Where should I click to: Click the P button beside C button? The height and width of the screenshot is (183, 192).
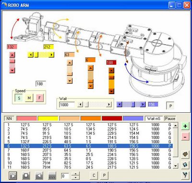pos(104,175)
